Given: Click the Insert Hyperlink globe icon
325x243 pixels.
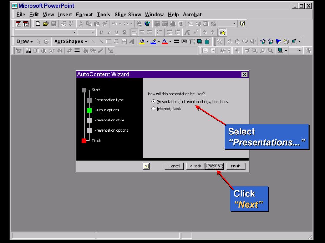Looking at the screenshot, I should pos(139,23).
